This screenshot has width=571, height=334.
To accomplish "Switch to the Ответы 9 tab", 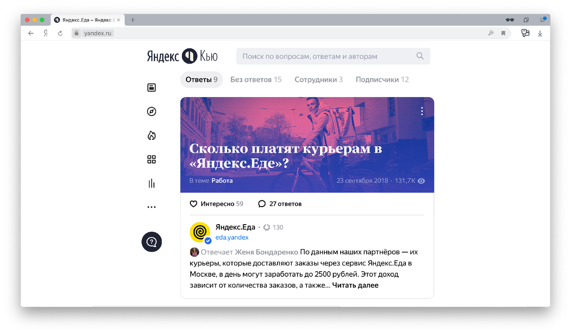I will pos(202,79).
